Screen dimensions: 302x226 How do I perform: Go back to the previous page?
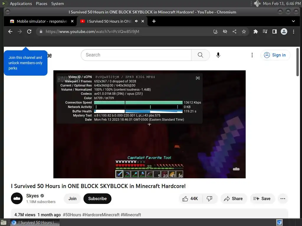[x=10, y=31]
